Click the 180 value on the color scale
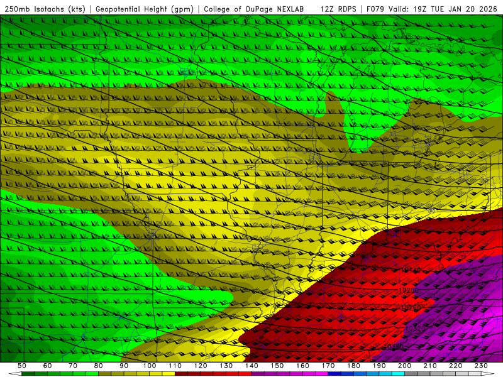503x377 pixels. pyautogui.click(x=353, y=366)
